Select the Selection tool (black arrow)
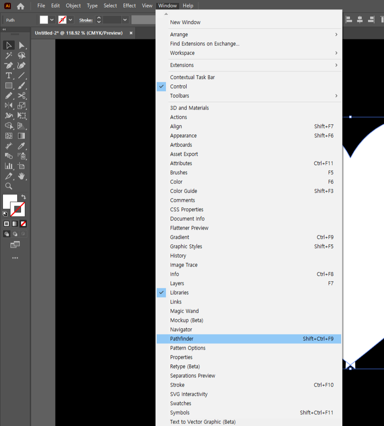The width and height of the screenshot is (384, 426). pyautogui.click(x=9, y=45)
